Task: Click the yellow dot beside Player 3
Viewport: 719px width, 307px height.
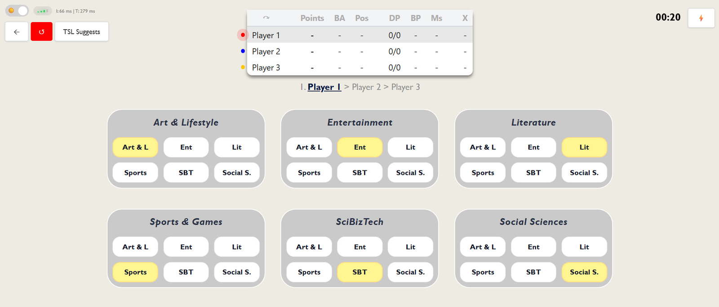Action: (x=243, y=67)
